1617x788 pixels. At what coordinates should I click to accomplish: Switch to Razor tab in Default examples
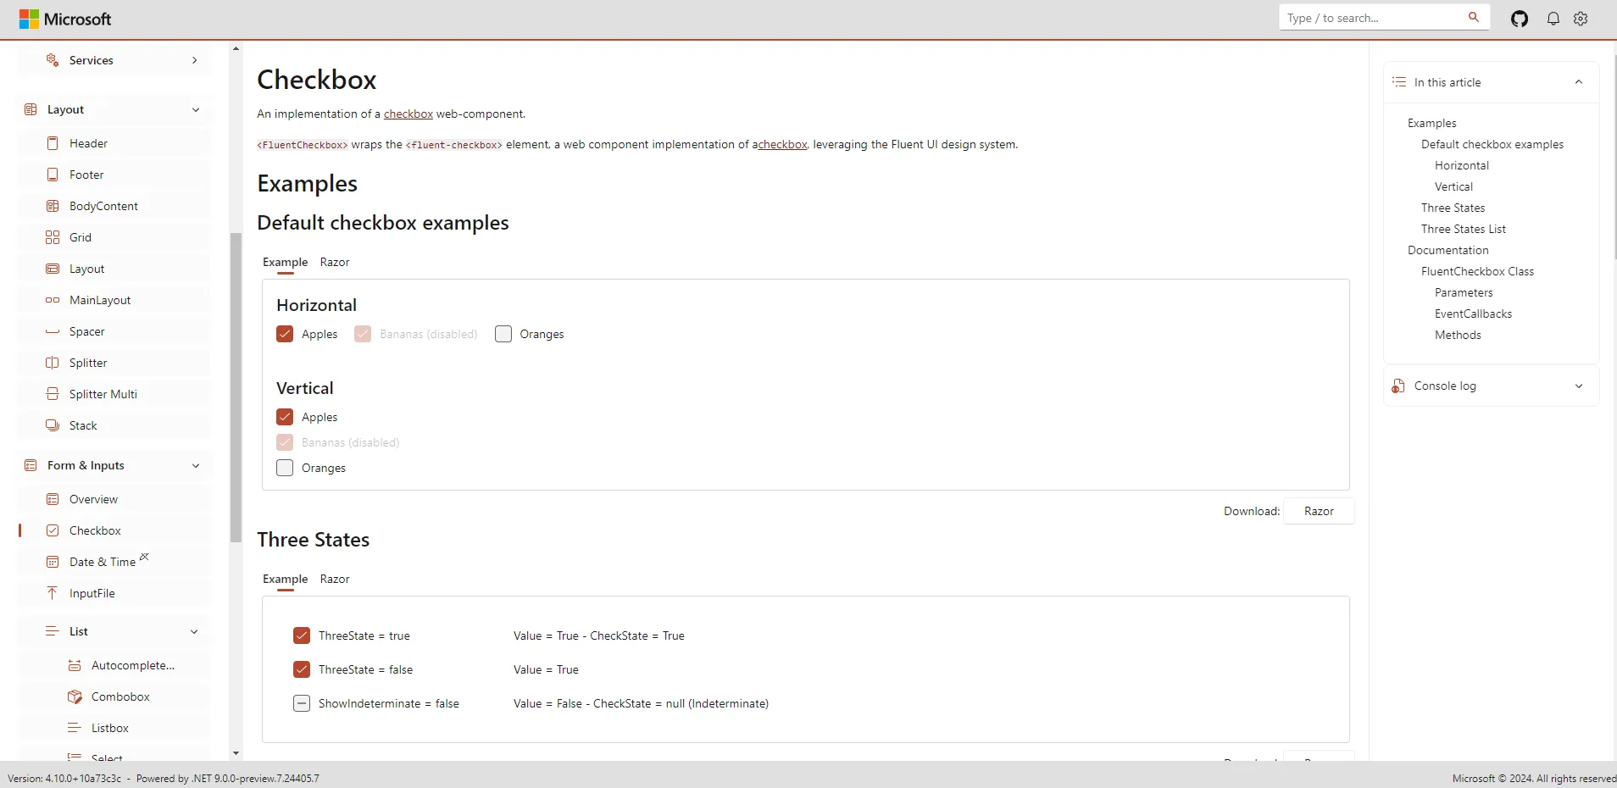point(335,262)
